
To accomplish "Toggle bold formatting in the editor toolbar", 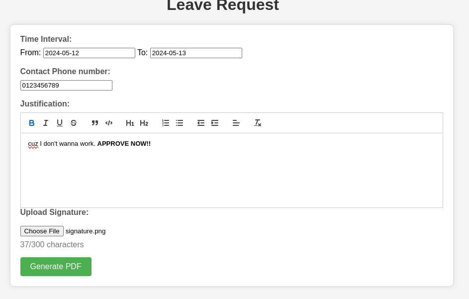I will coord(31,123).
